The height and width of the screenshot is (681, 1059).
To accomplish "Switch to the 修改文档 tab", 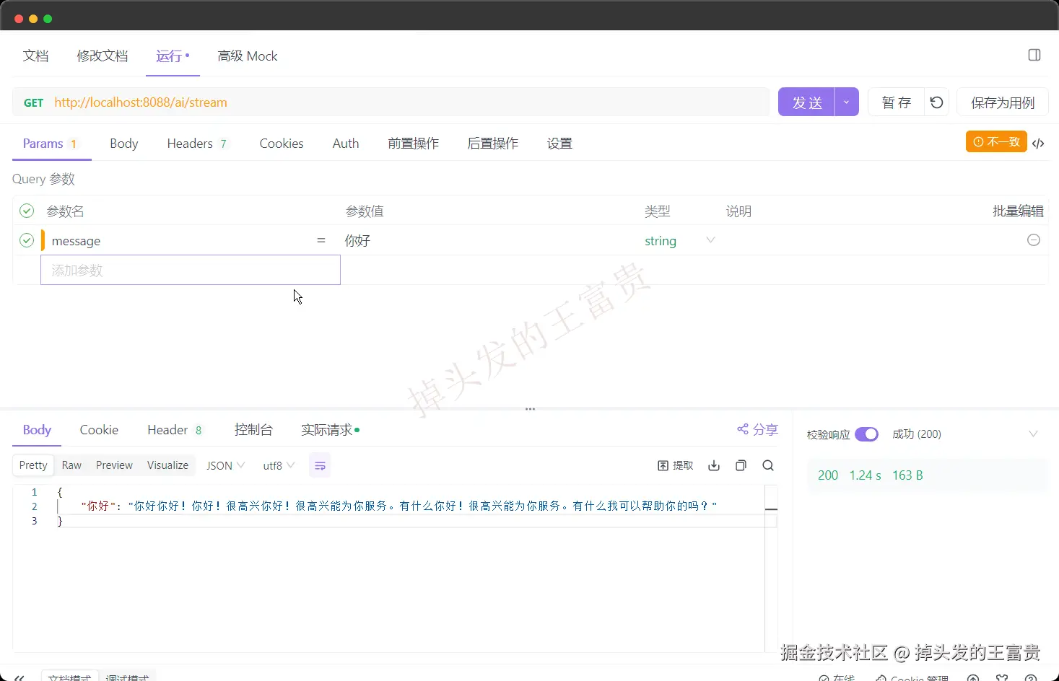I will pyautogui.click(x=103, y=56).
